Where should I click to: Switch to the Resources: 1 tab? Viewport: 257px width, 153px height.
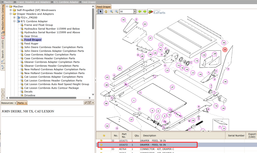8,103
